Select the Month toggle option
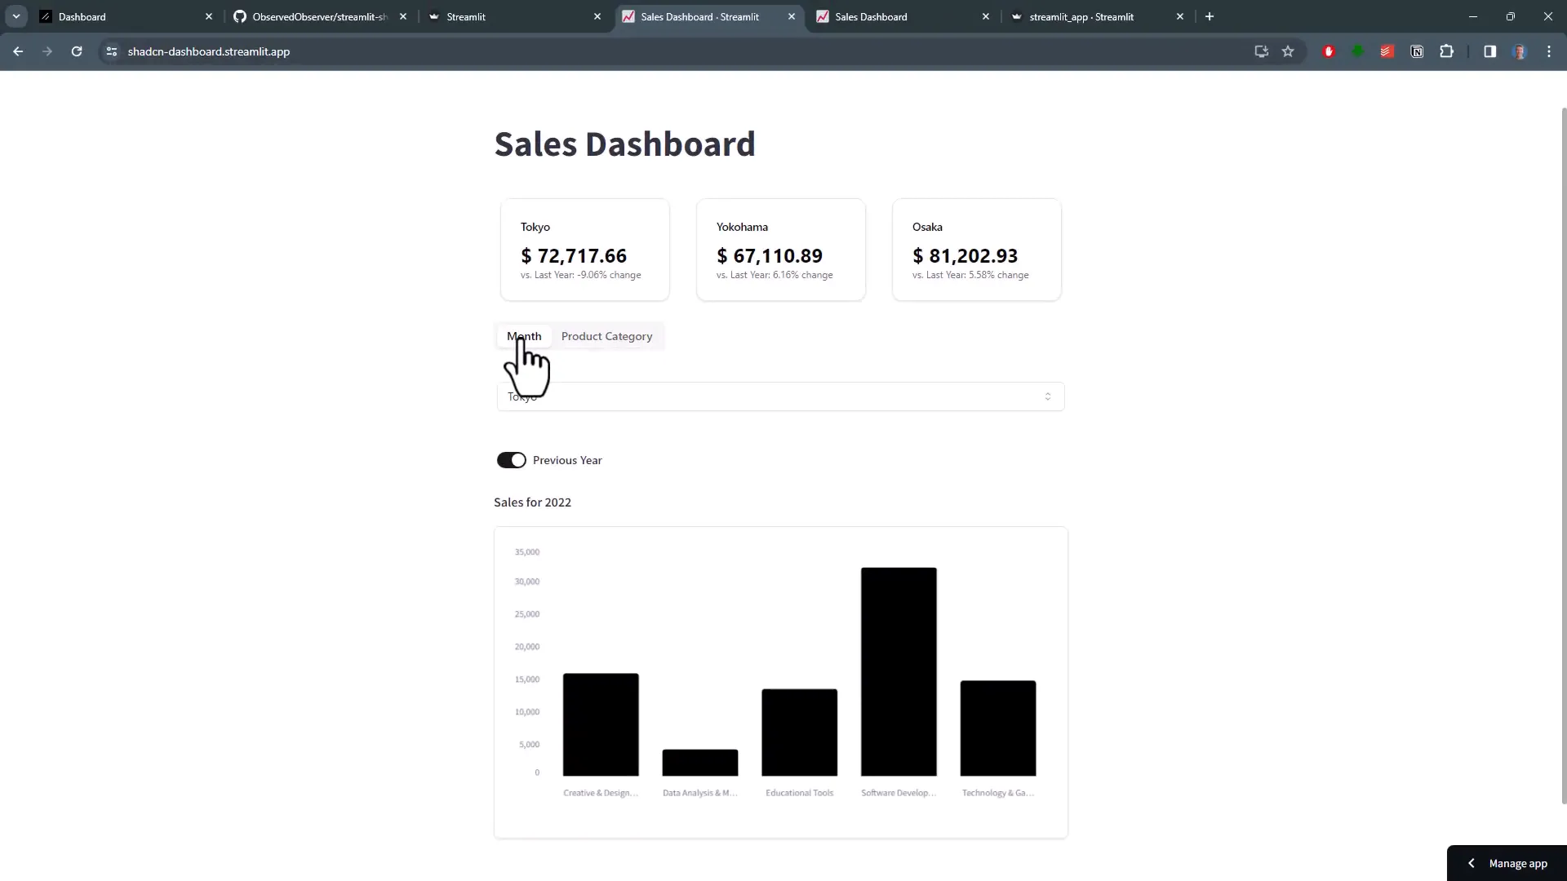The width and height of the screenshot is (1567, 881). pyautogui.click(x=524, y=336)
